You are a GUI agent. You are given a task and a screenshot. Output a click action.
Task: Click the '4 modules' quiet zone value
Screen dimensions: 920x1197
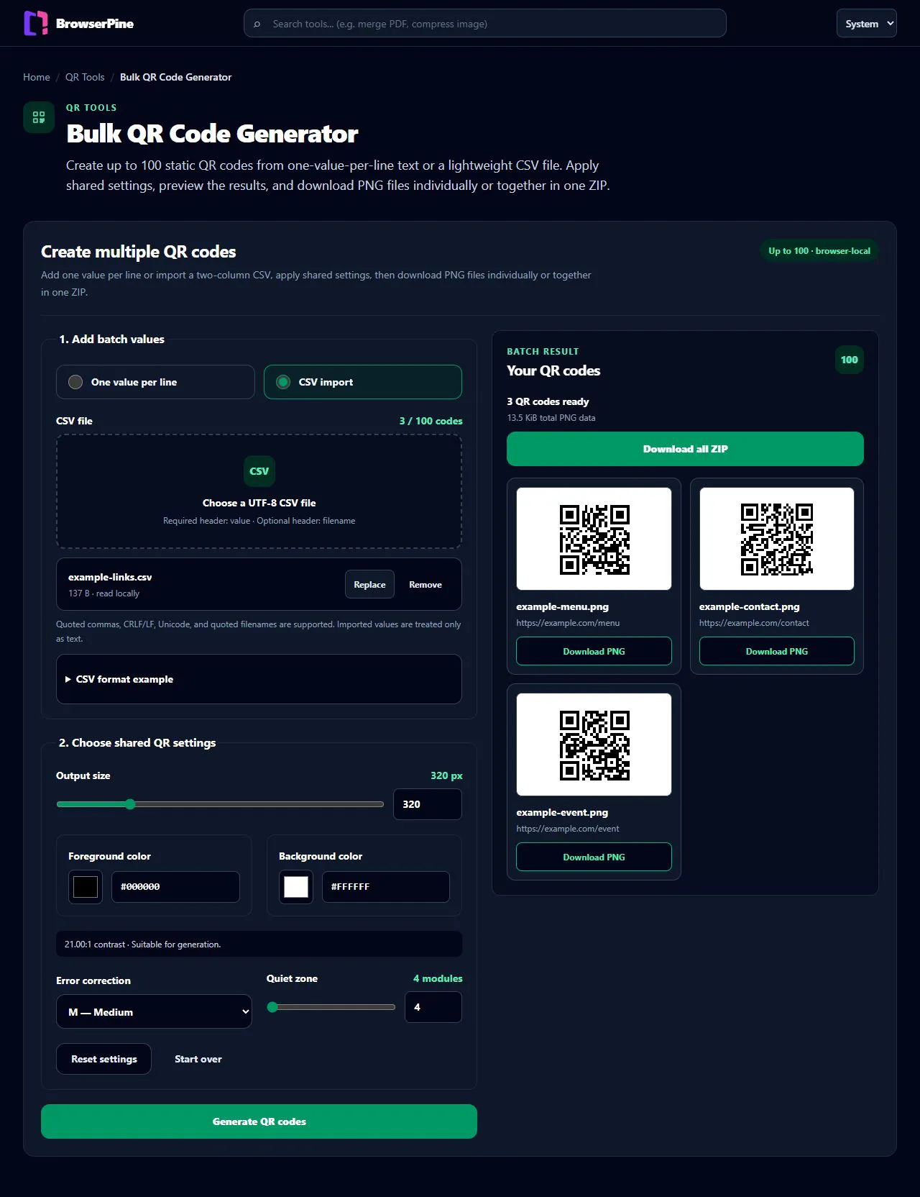click(x=438, y=978)
